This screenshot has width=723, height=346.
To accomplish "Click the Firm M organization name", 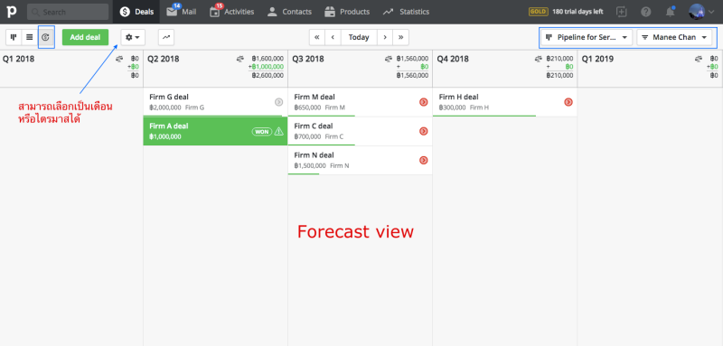I will click(x=334, y=108).
